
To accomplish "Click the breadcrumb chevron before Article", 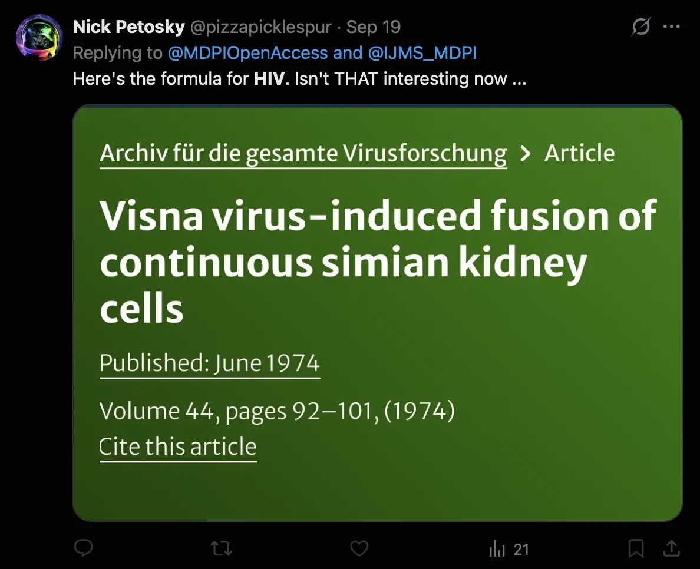I will pos(525,154).
